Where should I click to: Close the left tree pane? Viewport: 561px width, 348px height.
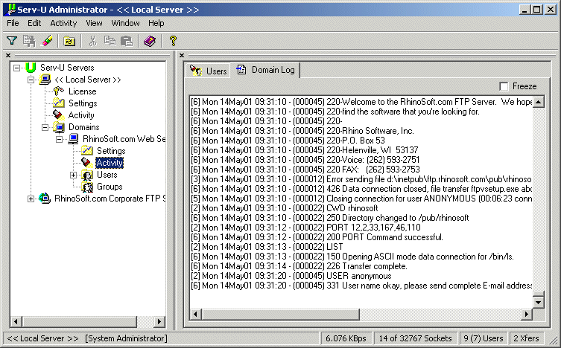(8, 55)
